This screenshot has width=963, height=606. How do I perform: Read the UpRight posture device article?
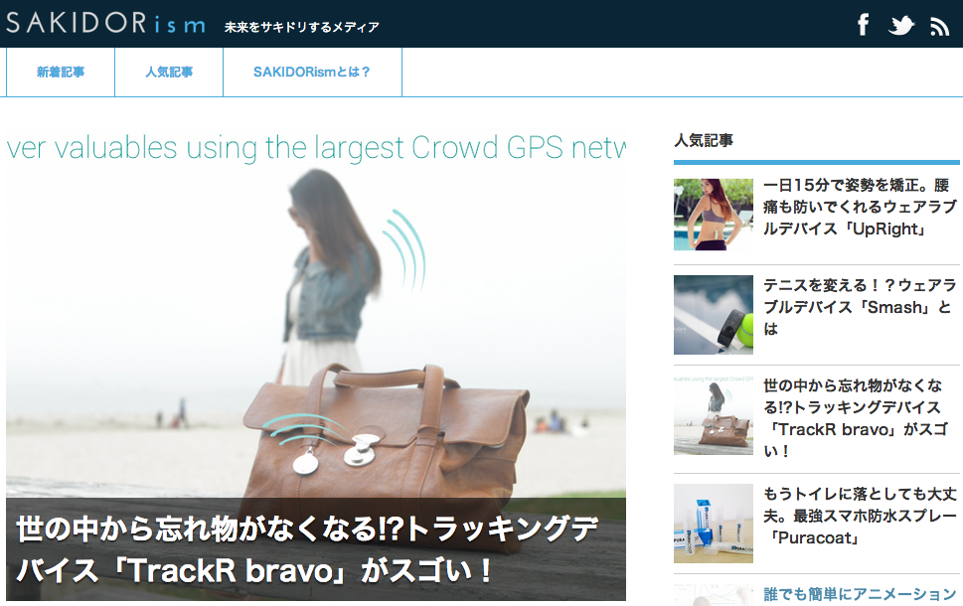(860, 207)
